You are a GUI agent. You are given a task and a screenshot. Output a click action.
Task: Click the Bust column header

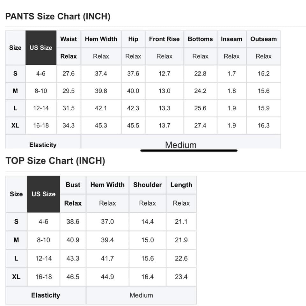tap(73, 185)
